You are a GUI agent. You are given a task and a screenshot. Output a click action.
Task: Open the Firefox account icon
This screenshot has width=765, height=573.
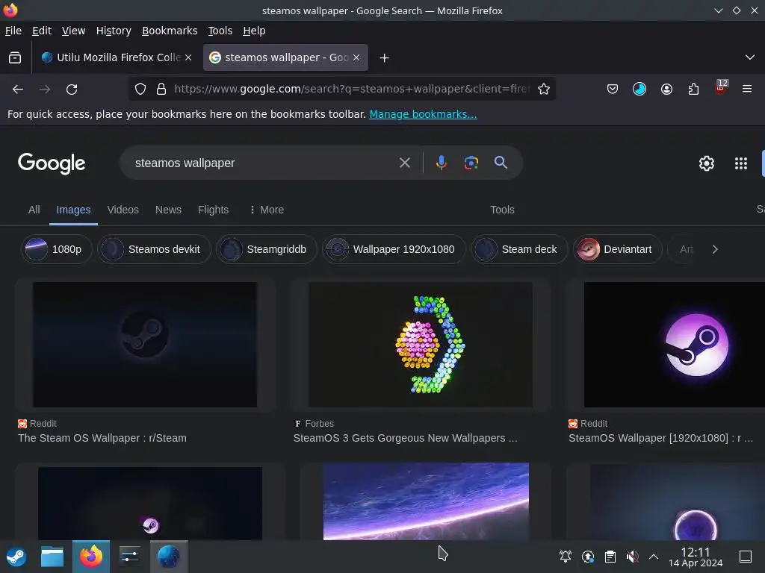pyautogui.click(x=666, y=90)
